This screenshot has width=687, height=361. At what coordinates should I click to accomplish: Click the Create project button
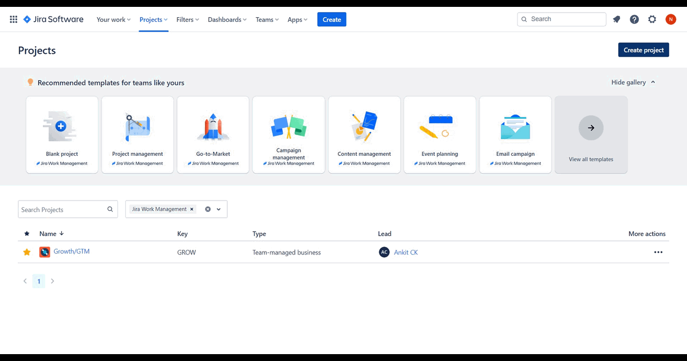[x=643, y=50]
